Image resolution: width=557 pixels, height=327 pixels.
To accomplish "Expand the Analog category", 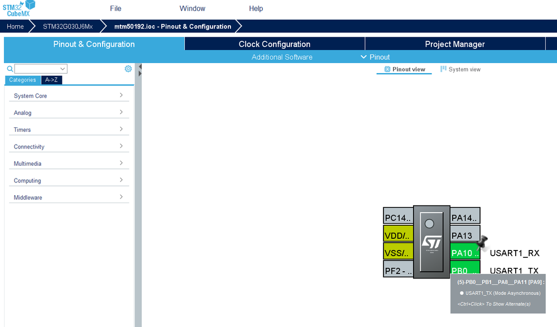I will [x=69, y=113].
